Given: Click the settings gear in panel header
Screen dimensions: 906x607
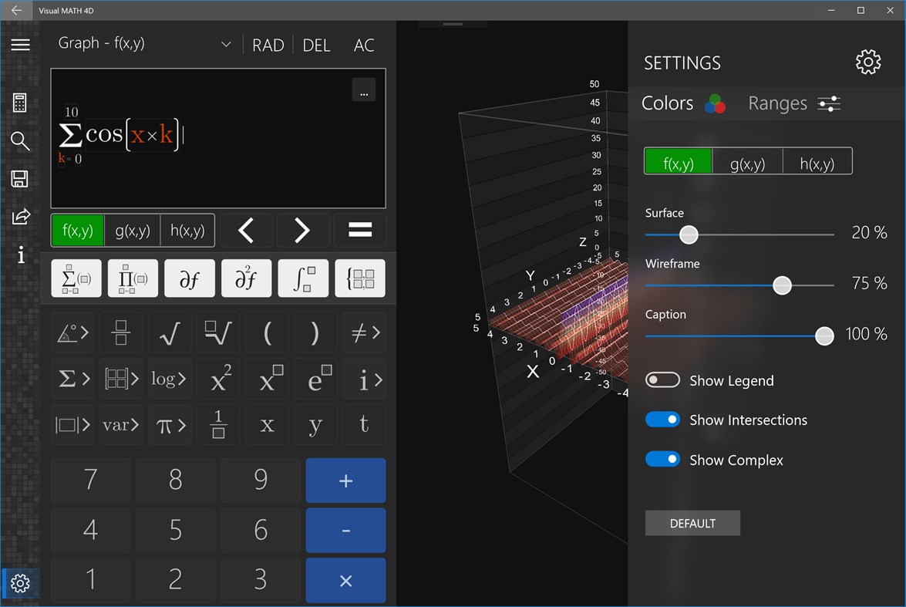Looking at the screenshot, I should click(x=868, y=62).
